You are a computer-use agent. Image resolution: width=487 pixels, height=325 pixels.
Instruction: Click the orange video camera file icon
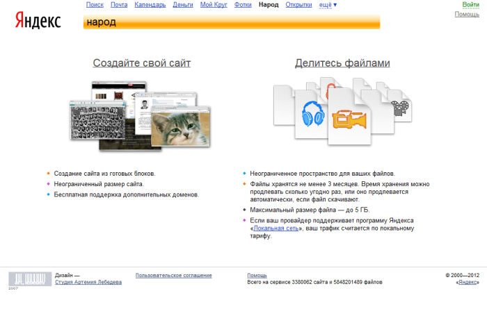pos(349,119)
